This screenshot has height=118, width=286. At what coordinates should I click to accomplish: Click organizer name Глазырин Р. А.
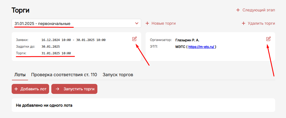187,40
